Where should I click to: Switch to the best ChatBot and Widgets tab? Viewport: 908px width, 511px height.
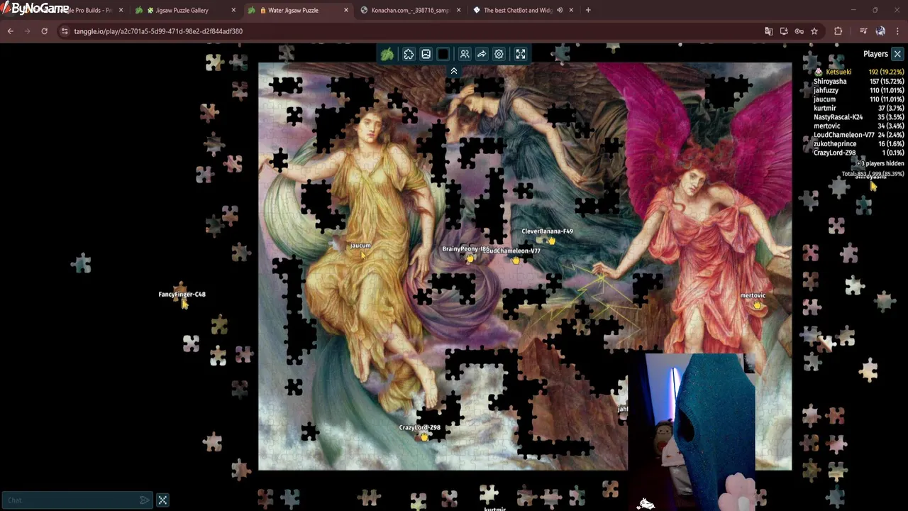click(516, 11)
